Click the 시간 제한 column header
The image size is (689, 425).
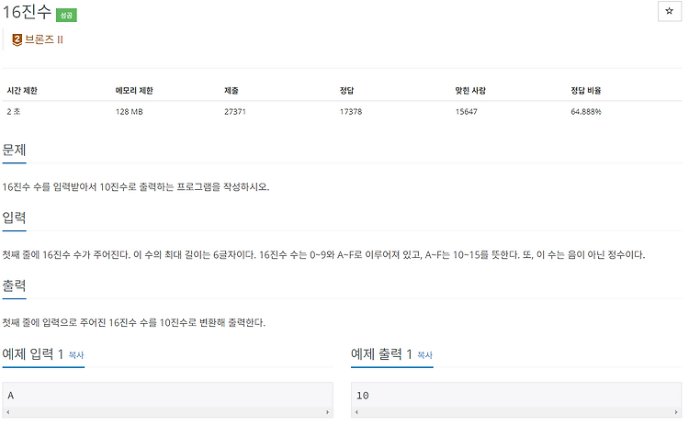click(22, 91)
